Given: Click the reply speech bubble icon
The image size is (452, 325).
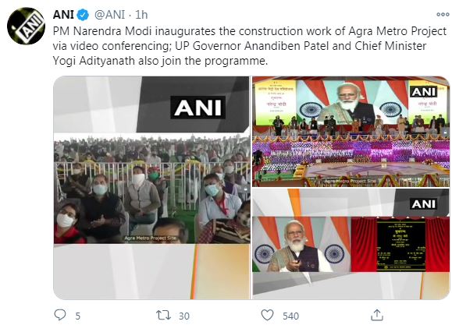Looking at the screenshot, I should tap(60, 315).
